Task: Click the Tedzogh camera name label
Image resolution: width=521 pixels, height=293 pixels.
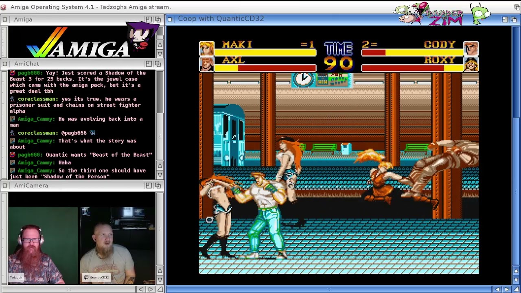Action: click(x=16, y=278)
